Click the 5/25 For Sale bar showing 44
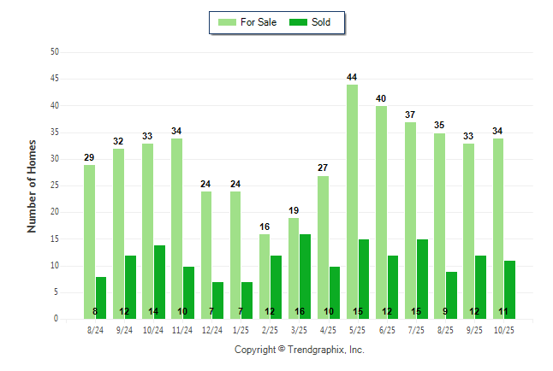 [352, 202]
